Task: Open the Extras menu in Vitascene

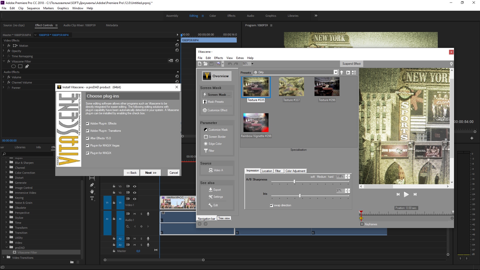Action: coord(240,58)
